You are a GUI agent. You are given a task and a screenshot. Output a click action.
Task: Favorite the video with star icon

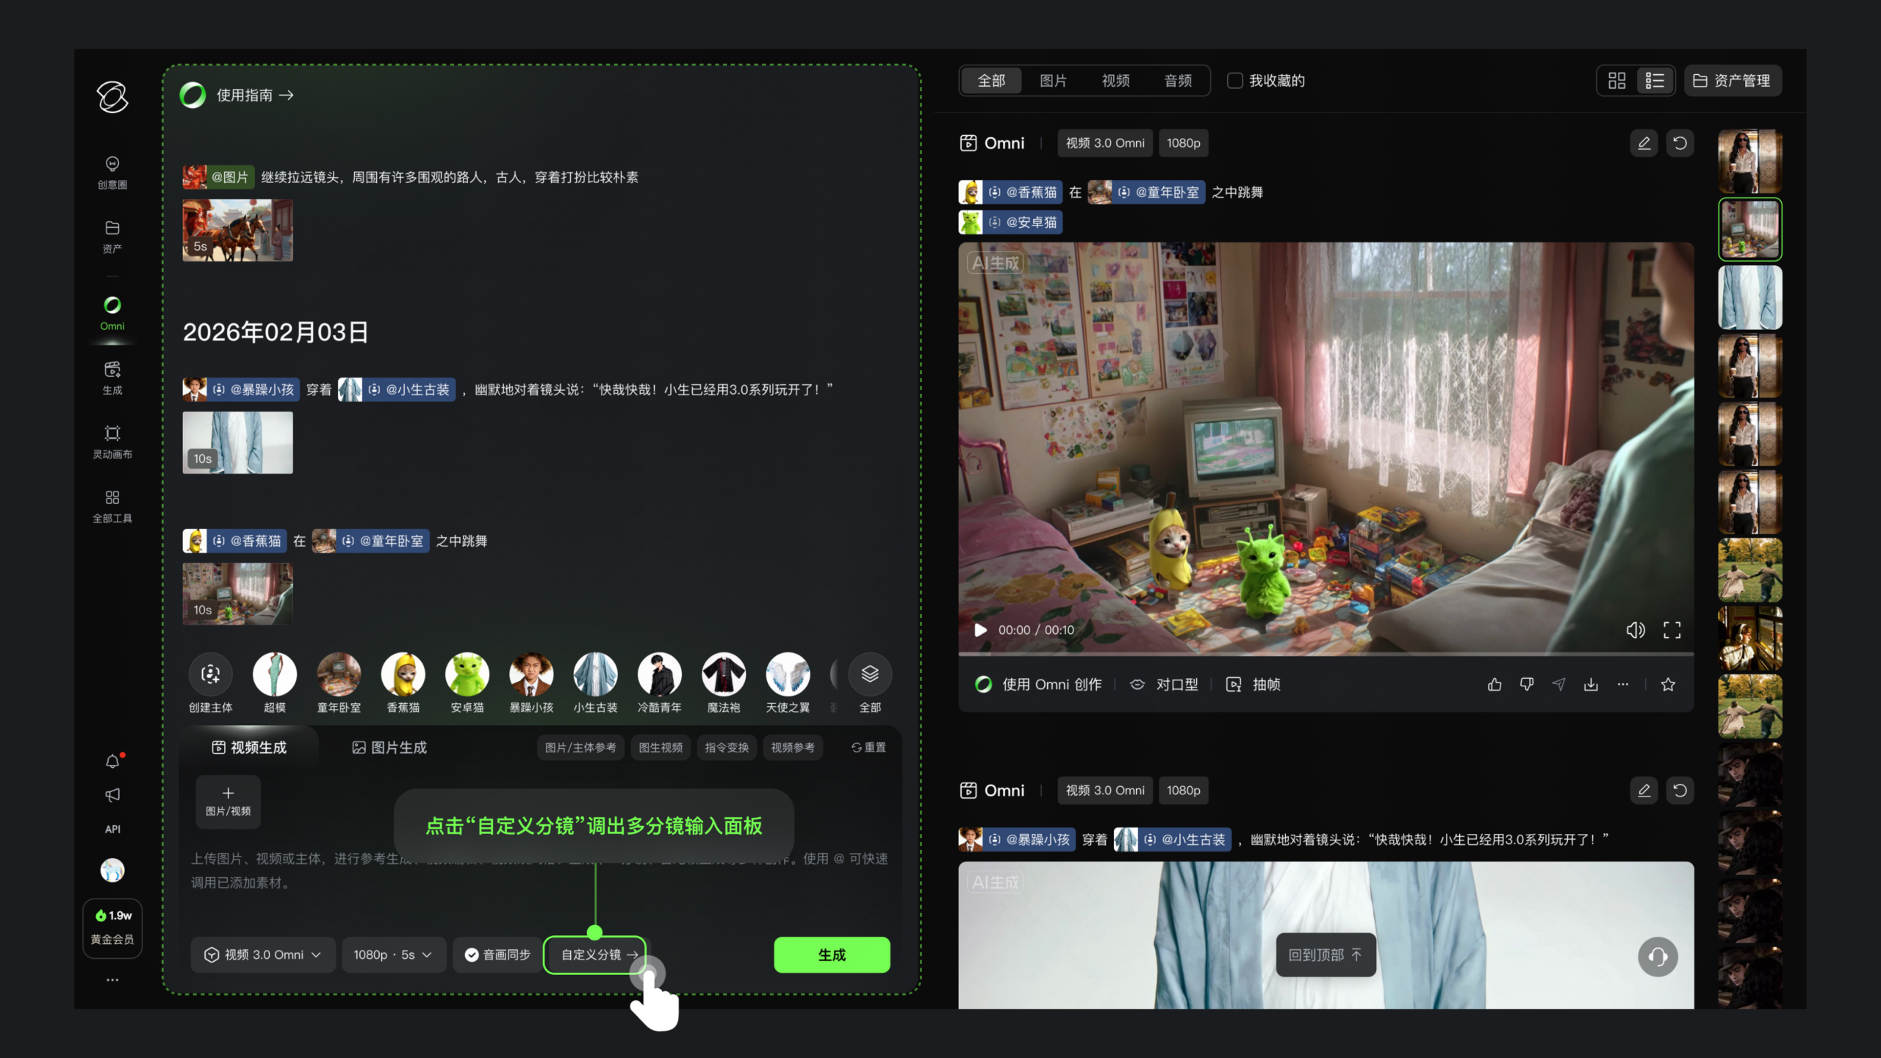click(x=1668, y=685)
